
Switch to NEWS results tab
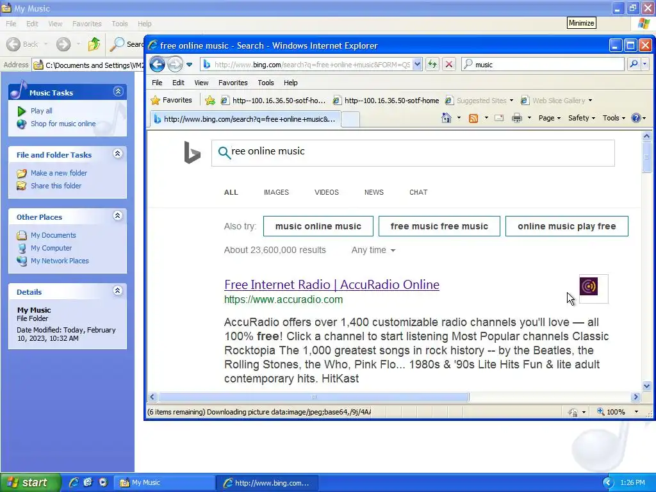pyautogui.click(x=373, y=192)
